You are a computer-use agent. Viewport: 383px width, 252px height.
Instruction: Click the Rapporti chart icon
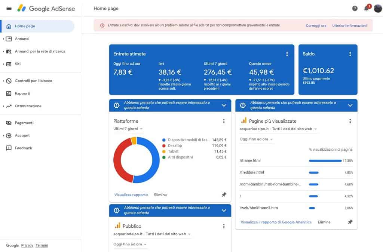pyautogui.click(x=9, y=93)
